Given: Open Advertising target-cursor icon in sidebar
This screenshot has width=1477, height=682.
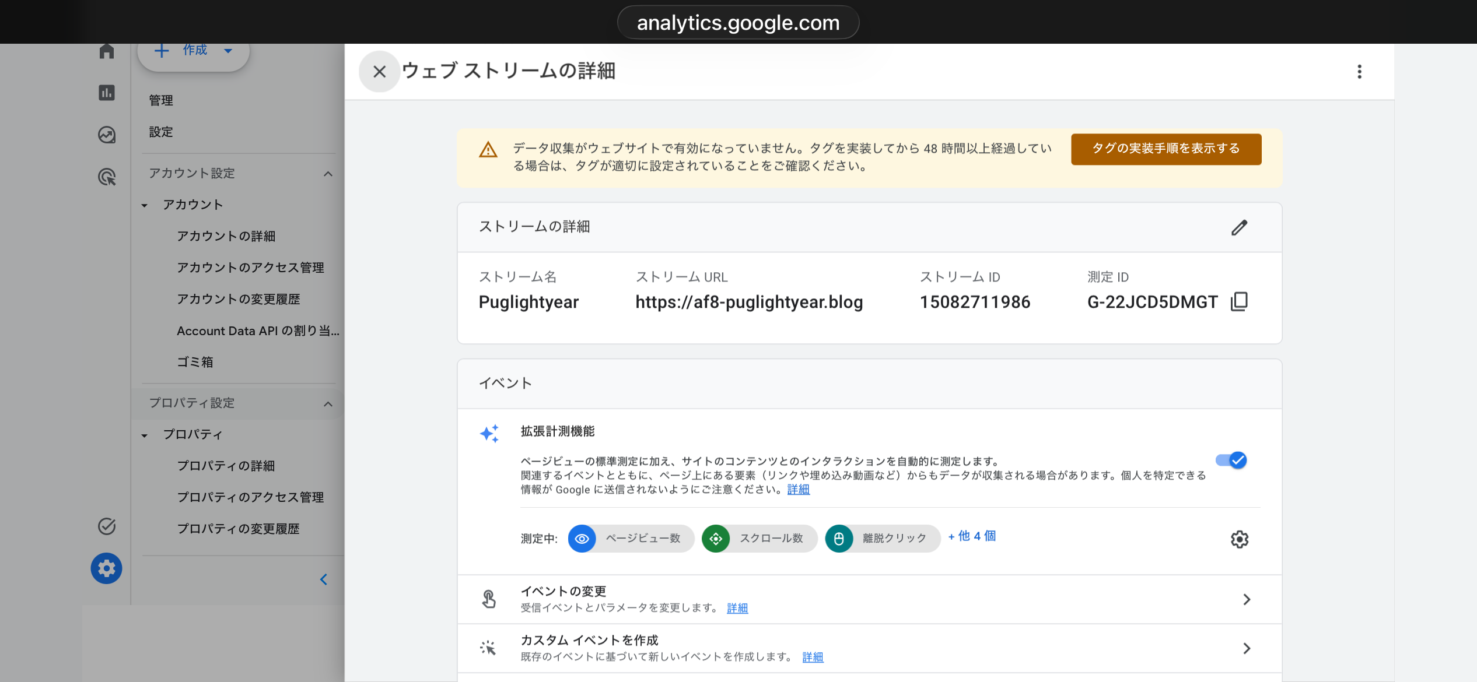Looking at the screenshot, I should point(107,177).
